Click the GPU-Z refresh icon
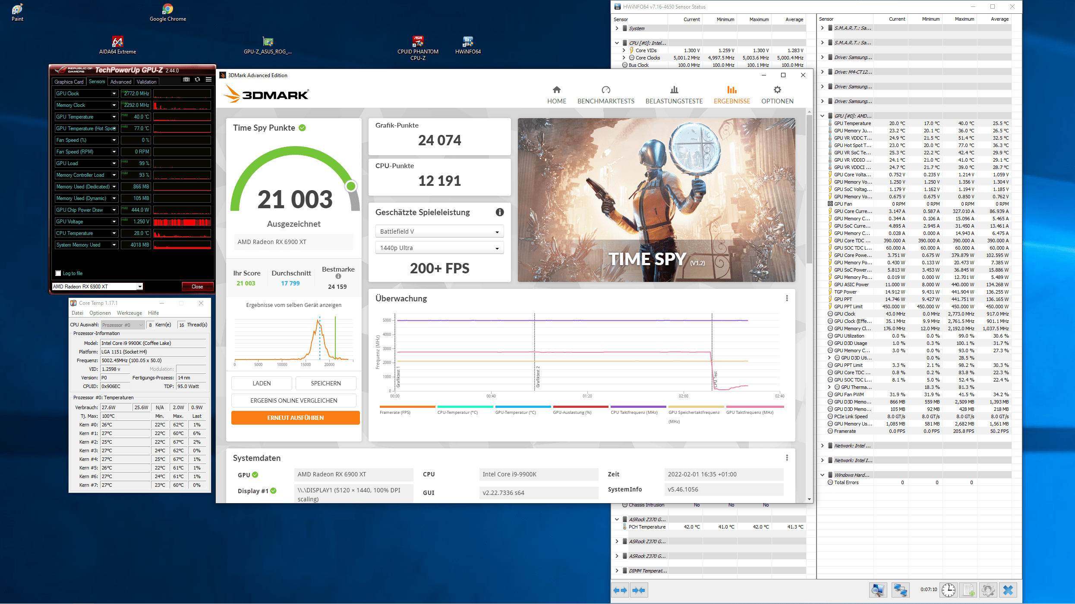 coord(198,80)
